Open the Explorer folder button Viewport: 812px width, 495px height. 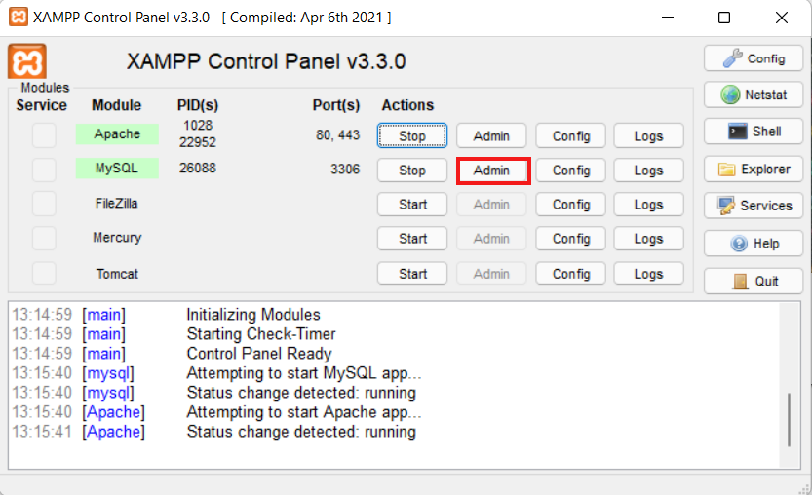754,170
